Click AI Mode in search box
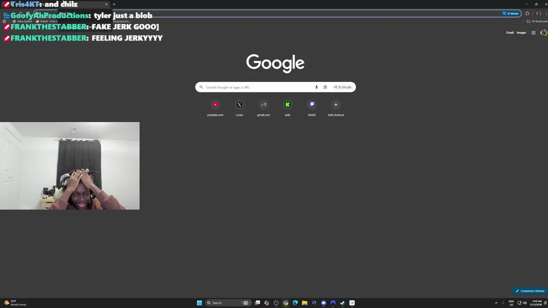 point(342,87)
